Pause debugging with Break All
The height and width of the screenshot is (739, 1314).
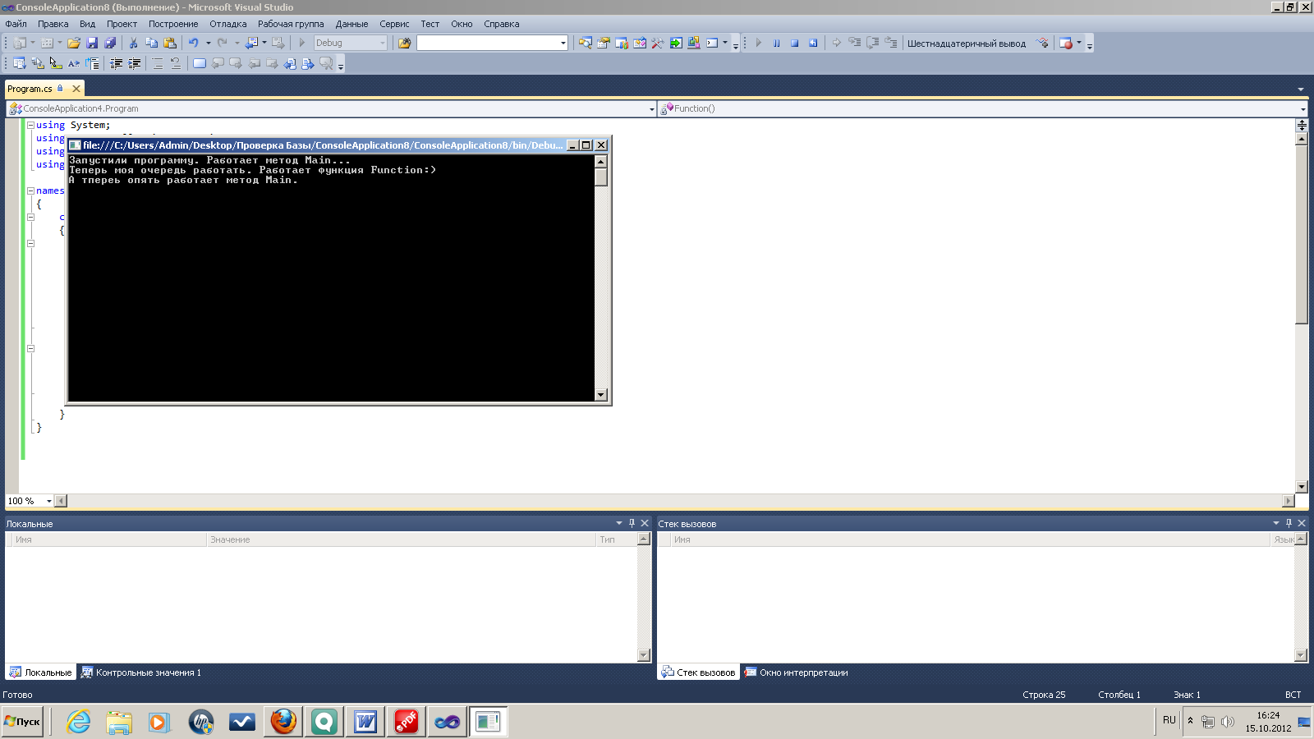(776, 43)
